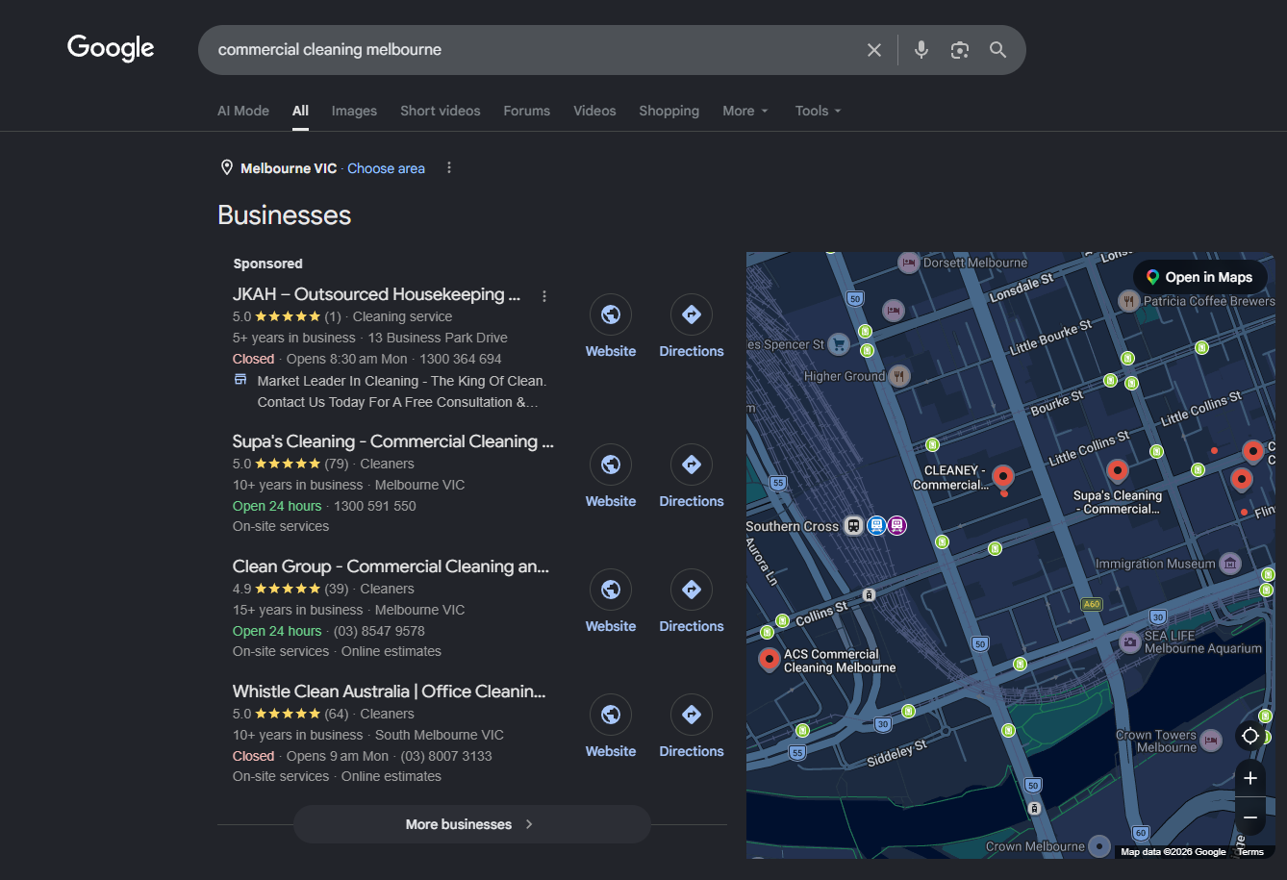Select Supa's Cleaning red map pin

click(1117, 471)
